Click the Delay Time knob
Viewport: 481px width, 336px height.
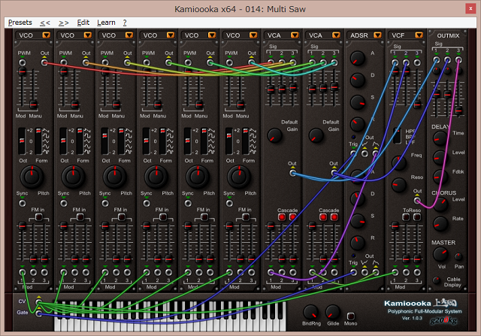pos(438,138)
